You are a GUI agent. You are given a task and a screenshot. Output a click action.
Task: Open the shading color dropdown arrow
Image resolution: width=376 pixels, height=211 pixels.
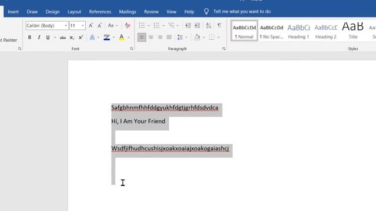click(204, 38)
